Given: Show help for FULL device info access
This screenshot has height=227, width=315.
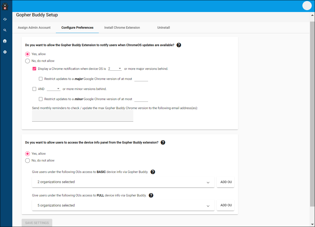Looking at the screenshot, I should (151, 195).
